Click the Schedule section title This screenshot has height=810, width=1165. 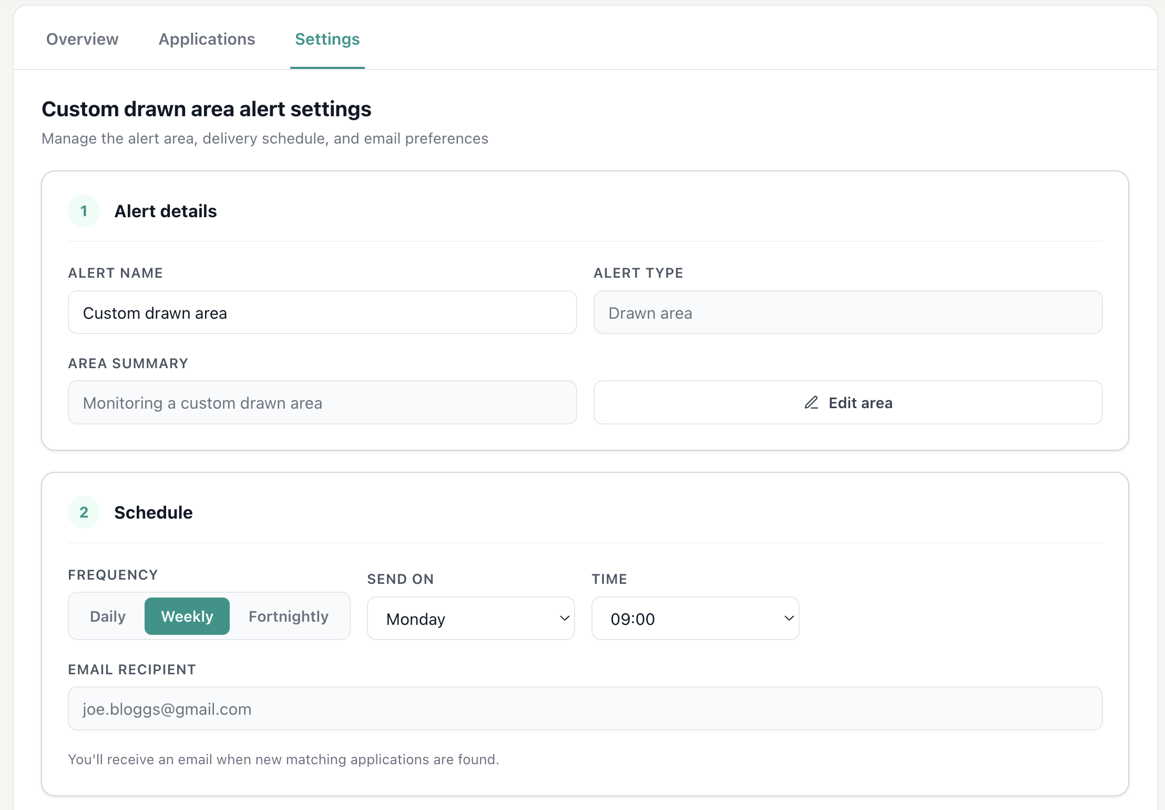154,512
